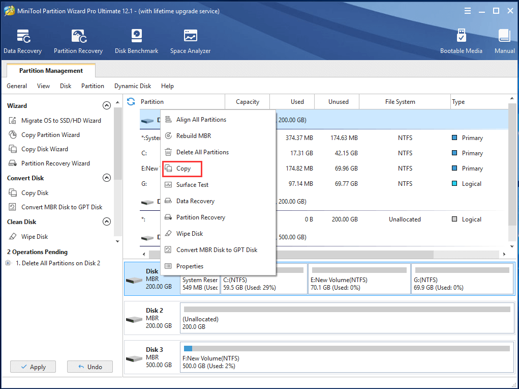Select Wipe Disk in the sidebar
The width and height of the screenshot is (519, 389).
click(x=35, y=237)
